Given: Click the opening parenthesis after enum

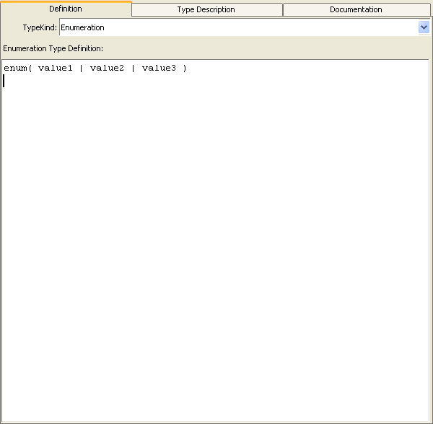Looking at the screenshot, I should [x=30, y=68].
